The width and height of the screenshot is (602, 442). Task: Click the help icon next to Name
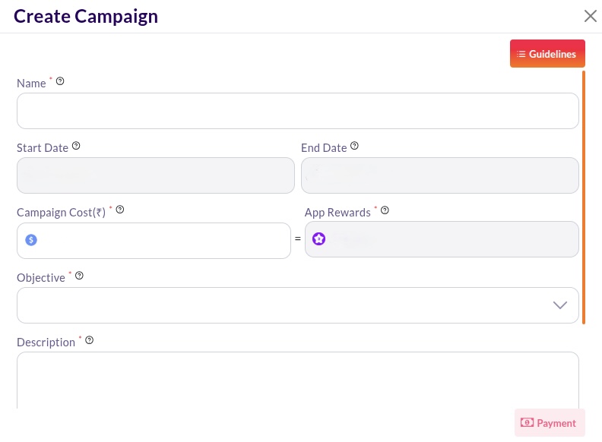point(60,81)
